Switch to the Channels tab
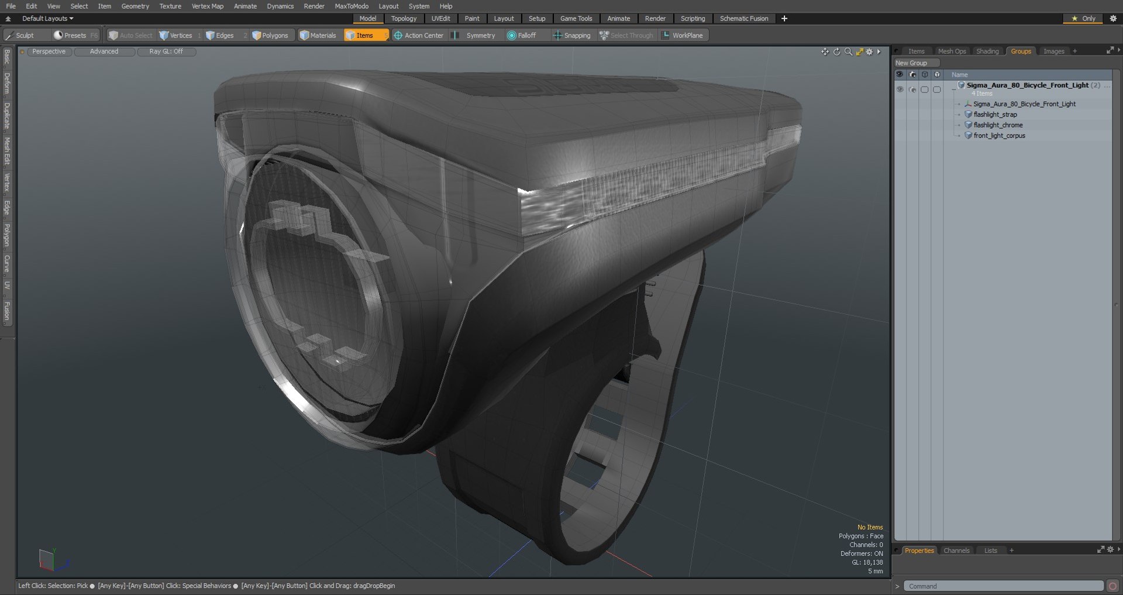Image resolution: width=1123 pixels, height=595 pixels. pos(956,551)
